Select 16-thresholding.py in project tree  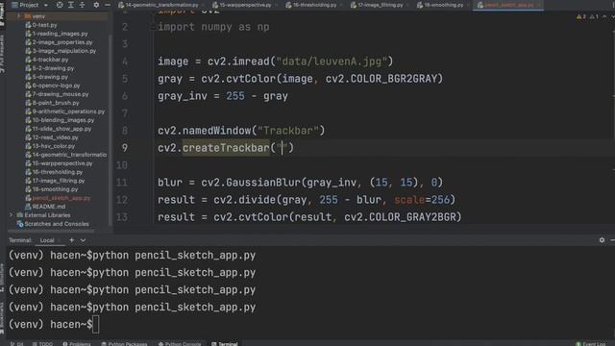coord(54,172)
